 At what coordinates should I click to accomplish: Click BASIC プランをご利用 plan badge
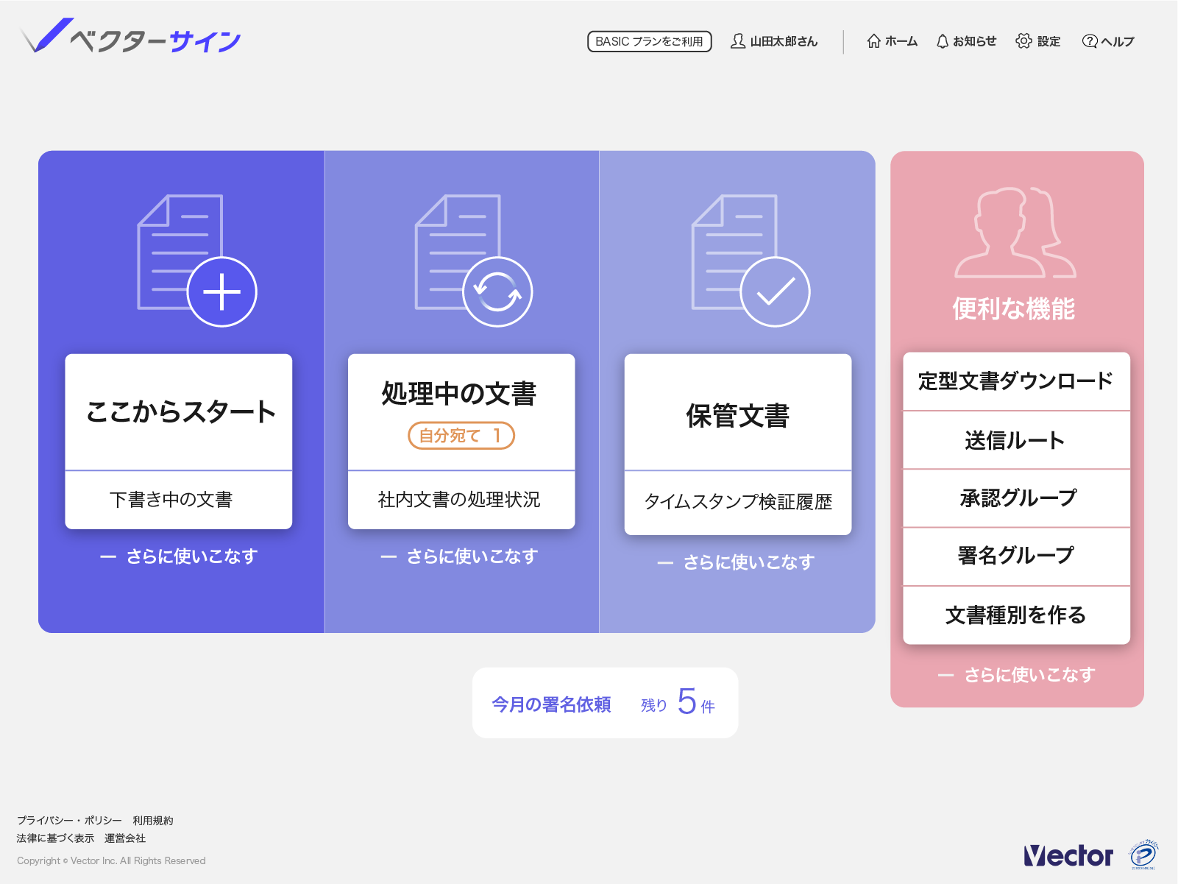click(649, 41)
